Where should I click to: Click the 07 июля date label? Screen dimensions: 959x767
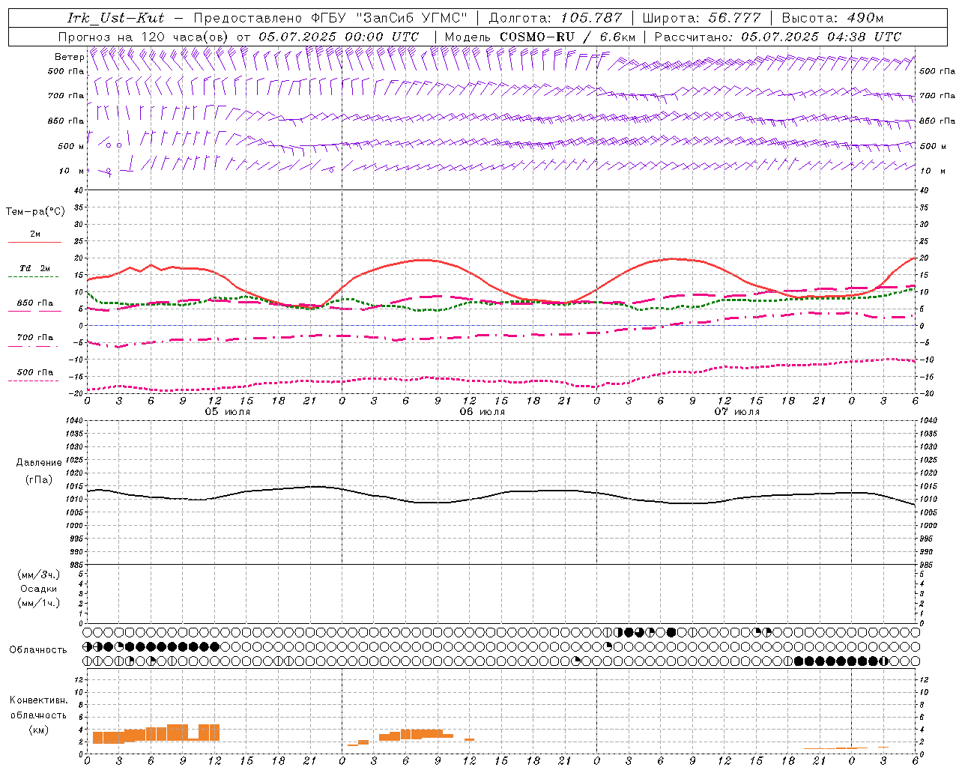[x=737, y=412]
